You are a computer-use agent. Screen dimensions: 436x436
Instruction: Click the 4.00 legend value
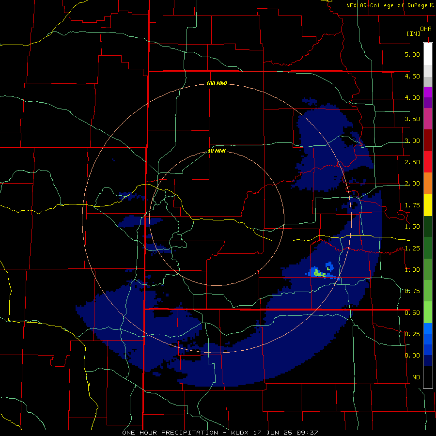coord(412,97)
